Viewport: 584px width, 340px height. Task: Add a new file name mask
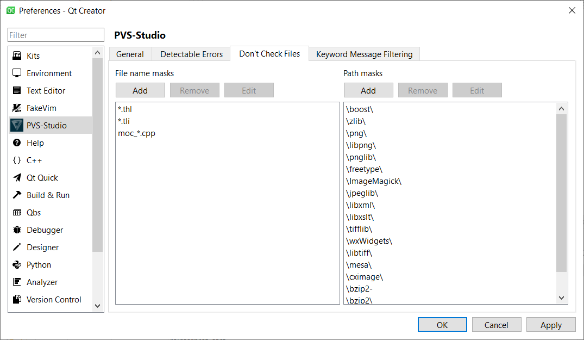tap(140, 90)
